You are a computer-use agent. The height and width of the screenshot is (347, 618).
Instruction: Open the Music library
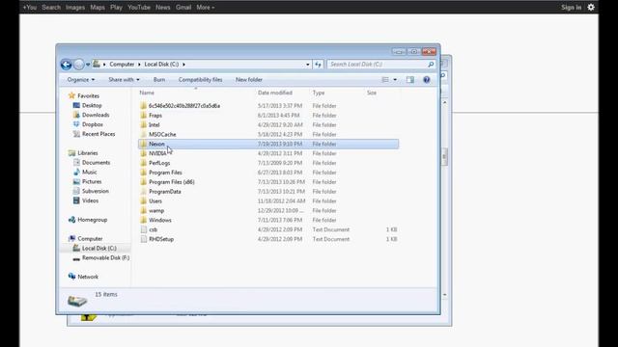click(x=90, y=172)
